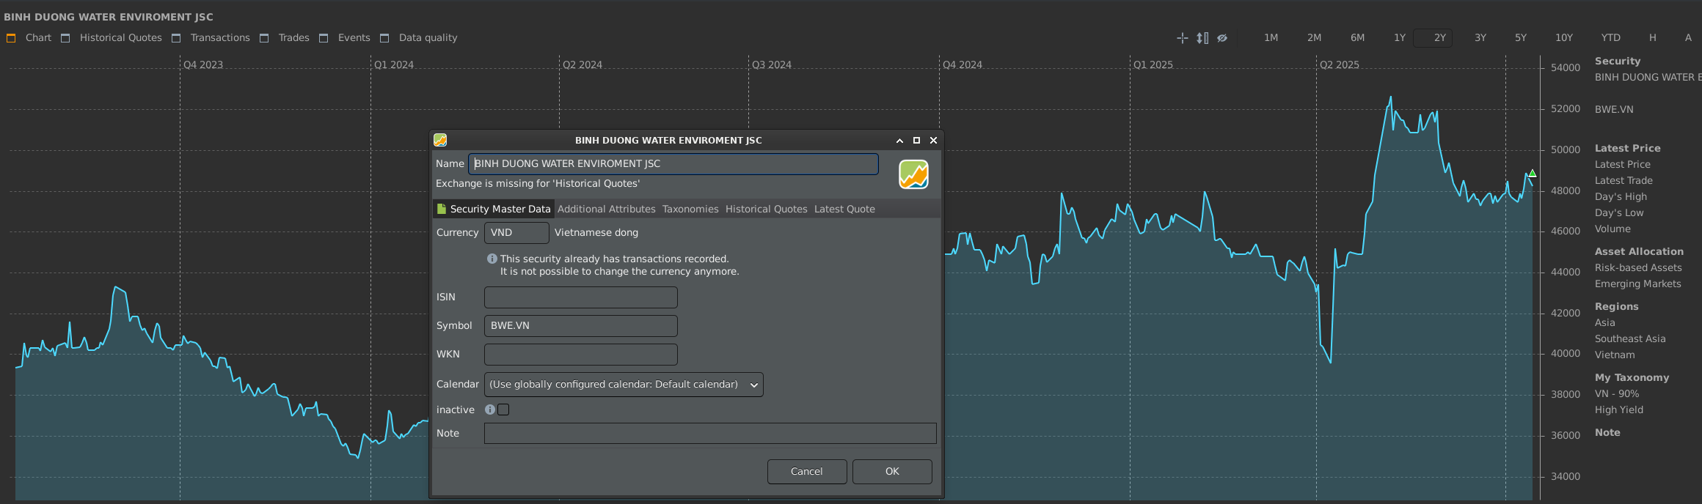The width and height of the screenshot is (1702, 504).
Task: Click the Trades tab icon
Action: [264, 38]
